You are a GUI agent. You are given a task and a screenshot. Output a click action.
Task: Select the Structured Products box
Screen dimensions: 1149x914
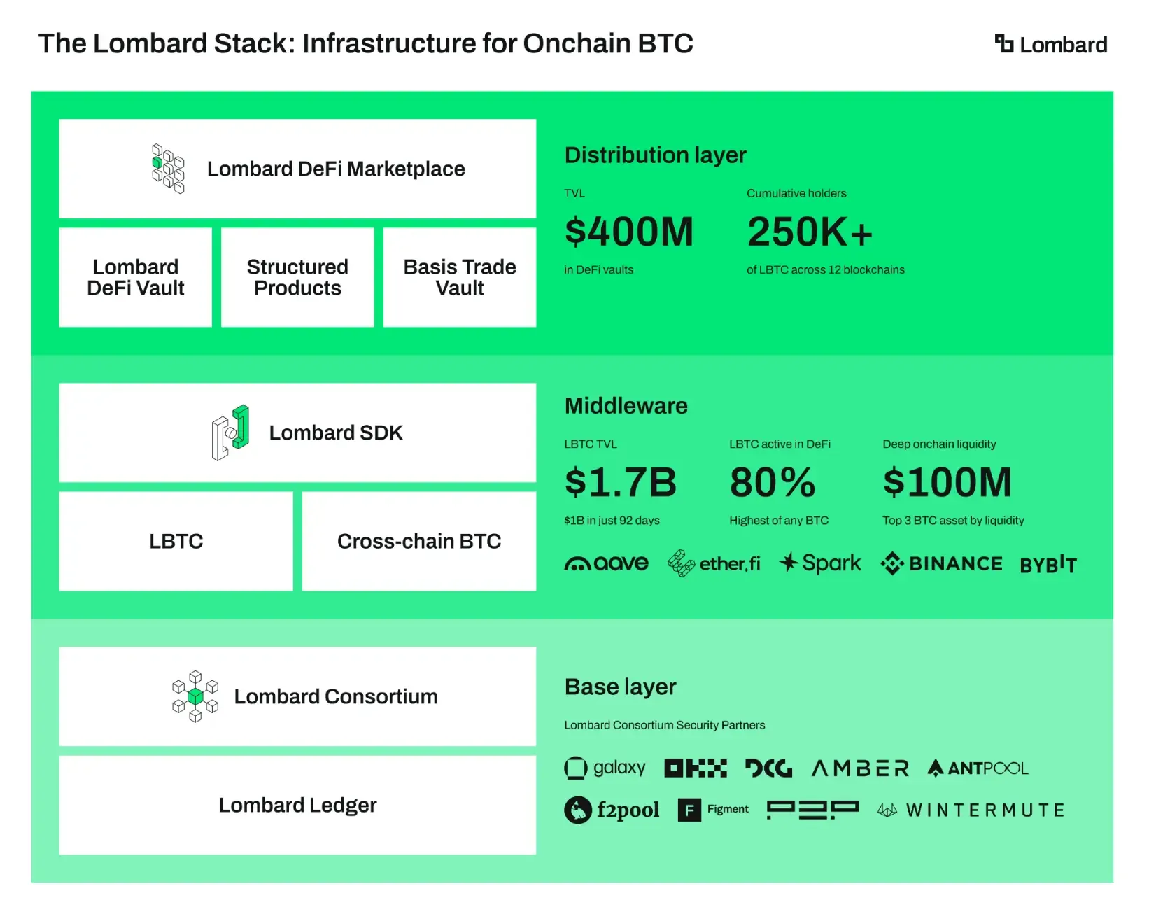click(297, 277)
